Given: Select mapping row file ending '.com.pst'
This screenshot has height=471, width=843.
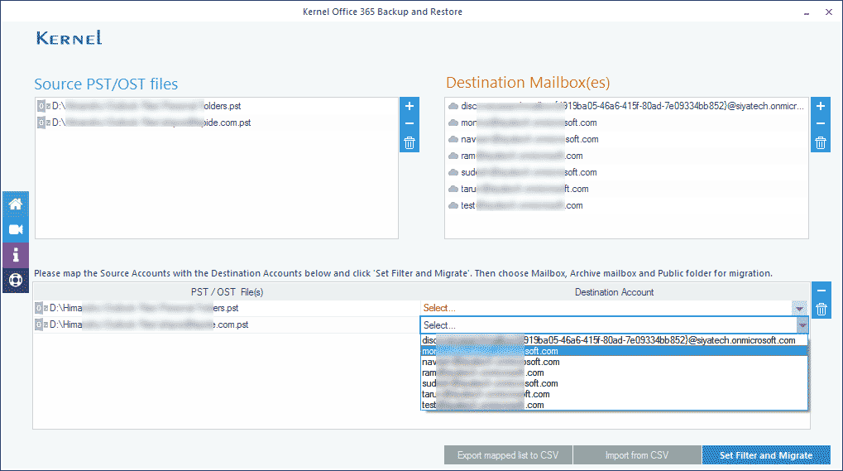Looking at the screenshot, I should pos(142,324).
